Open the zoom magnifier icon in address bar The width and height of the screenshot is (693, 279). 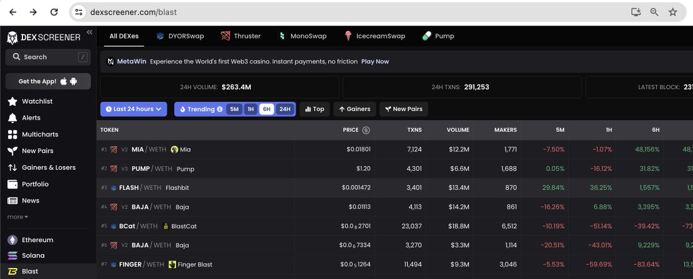click(x=654, y=12)
